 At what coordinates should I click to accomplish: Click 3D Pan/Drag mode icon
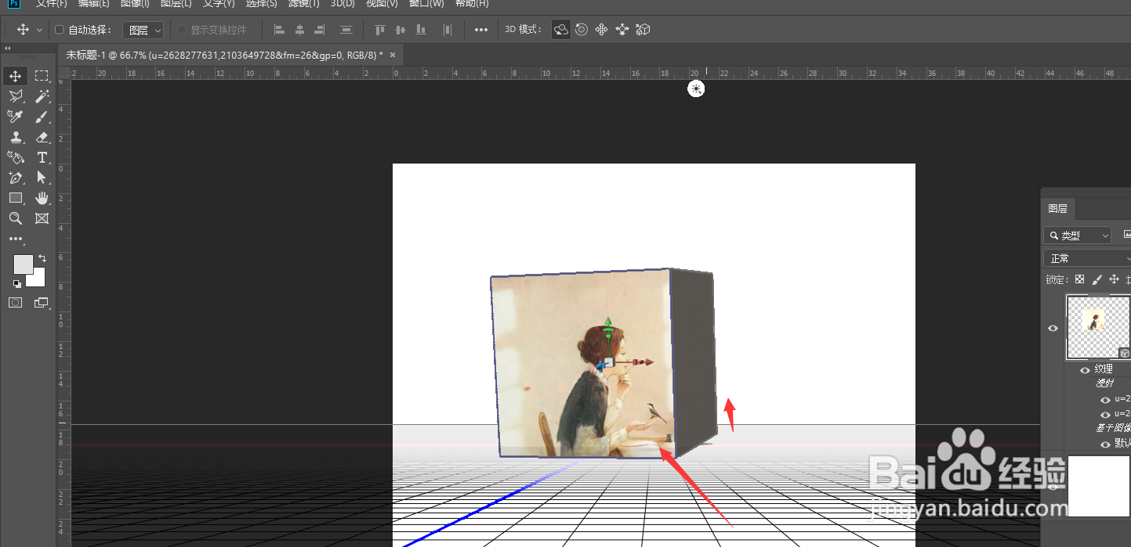[602, 30]
